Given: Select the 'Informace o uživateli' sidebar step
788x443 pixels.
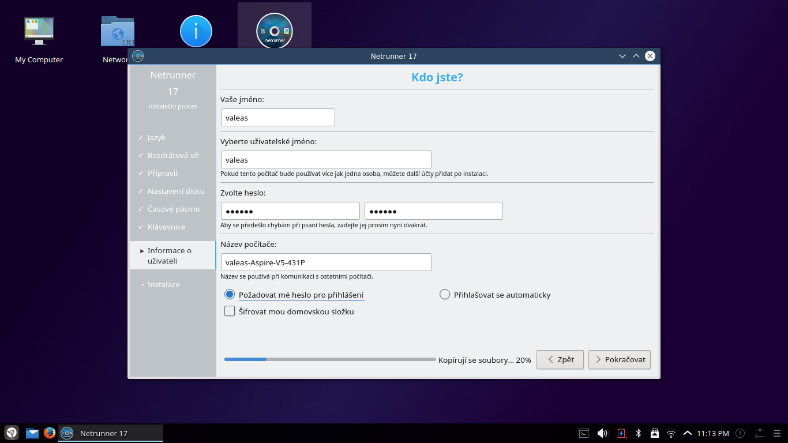Looking at the screenshot, I should (x=172, y=256).
